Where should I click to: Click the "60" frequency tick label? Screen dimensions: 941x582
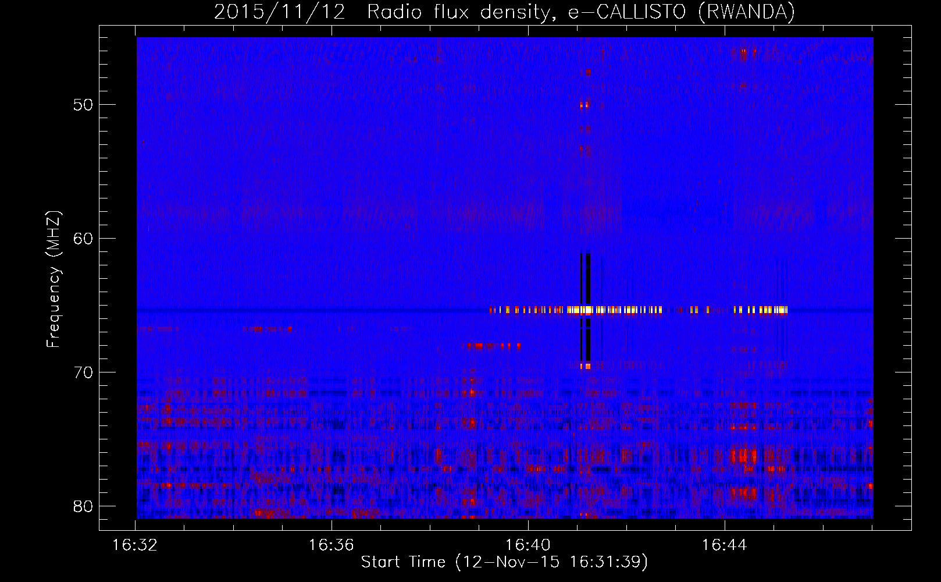83,239
